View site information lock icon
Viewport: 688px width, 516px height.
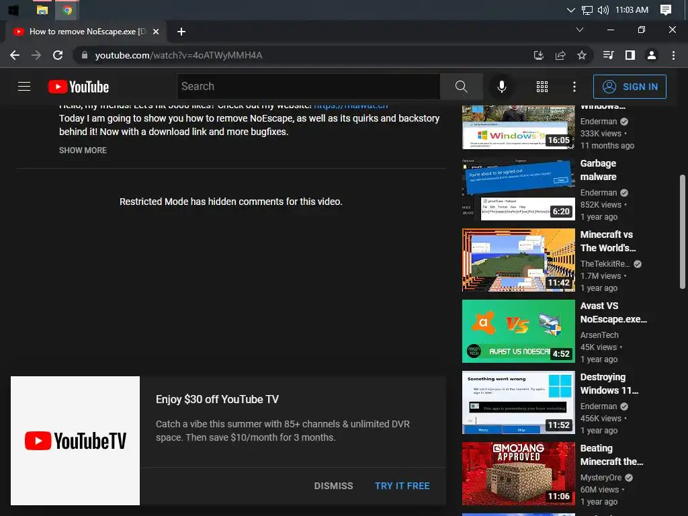(85, 55)
